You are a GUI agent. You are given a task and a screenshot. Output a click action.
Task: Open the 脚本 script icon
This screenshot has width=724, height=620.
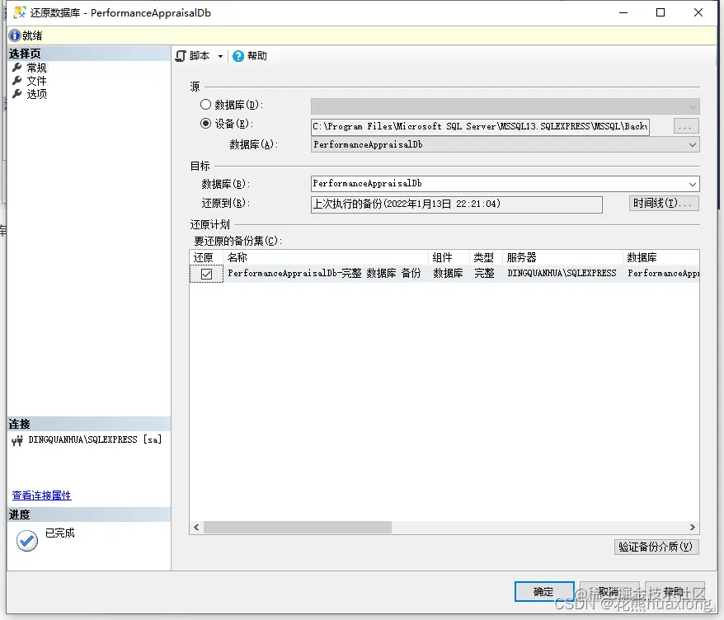[x=181, y=56]
